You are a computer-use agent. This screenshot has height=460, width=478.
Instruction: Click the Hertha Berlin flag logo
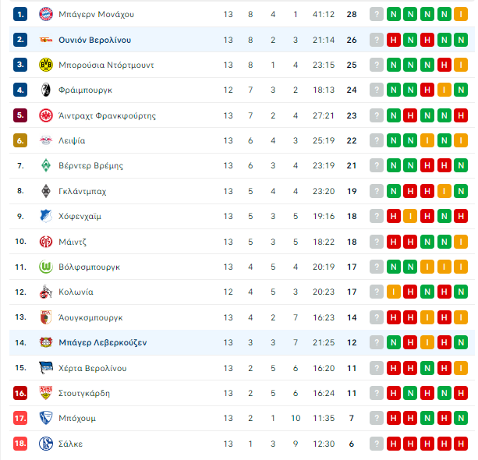(x=46, y=368)
